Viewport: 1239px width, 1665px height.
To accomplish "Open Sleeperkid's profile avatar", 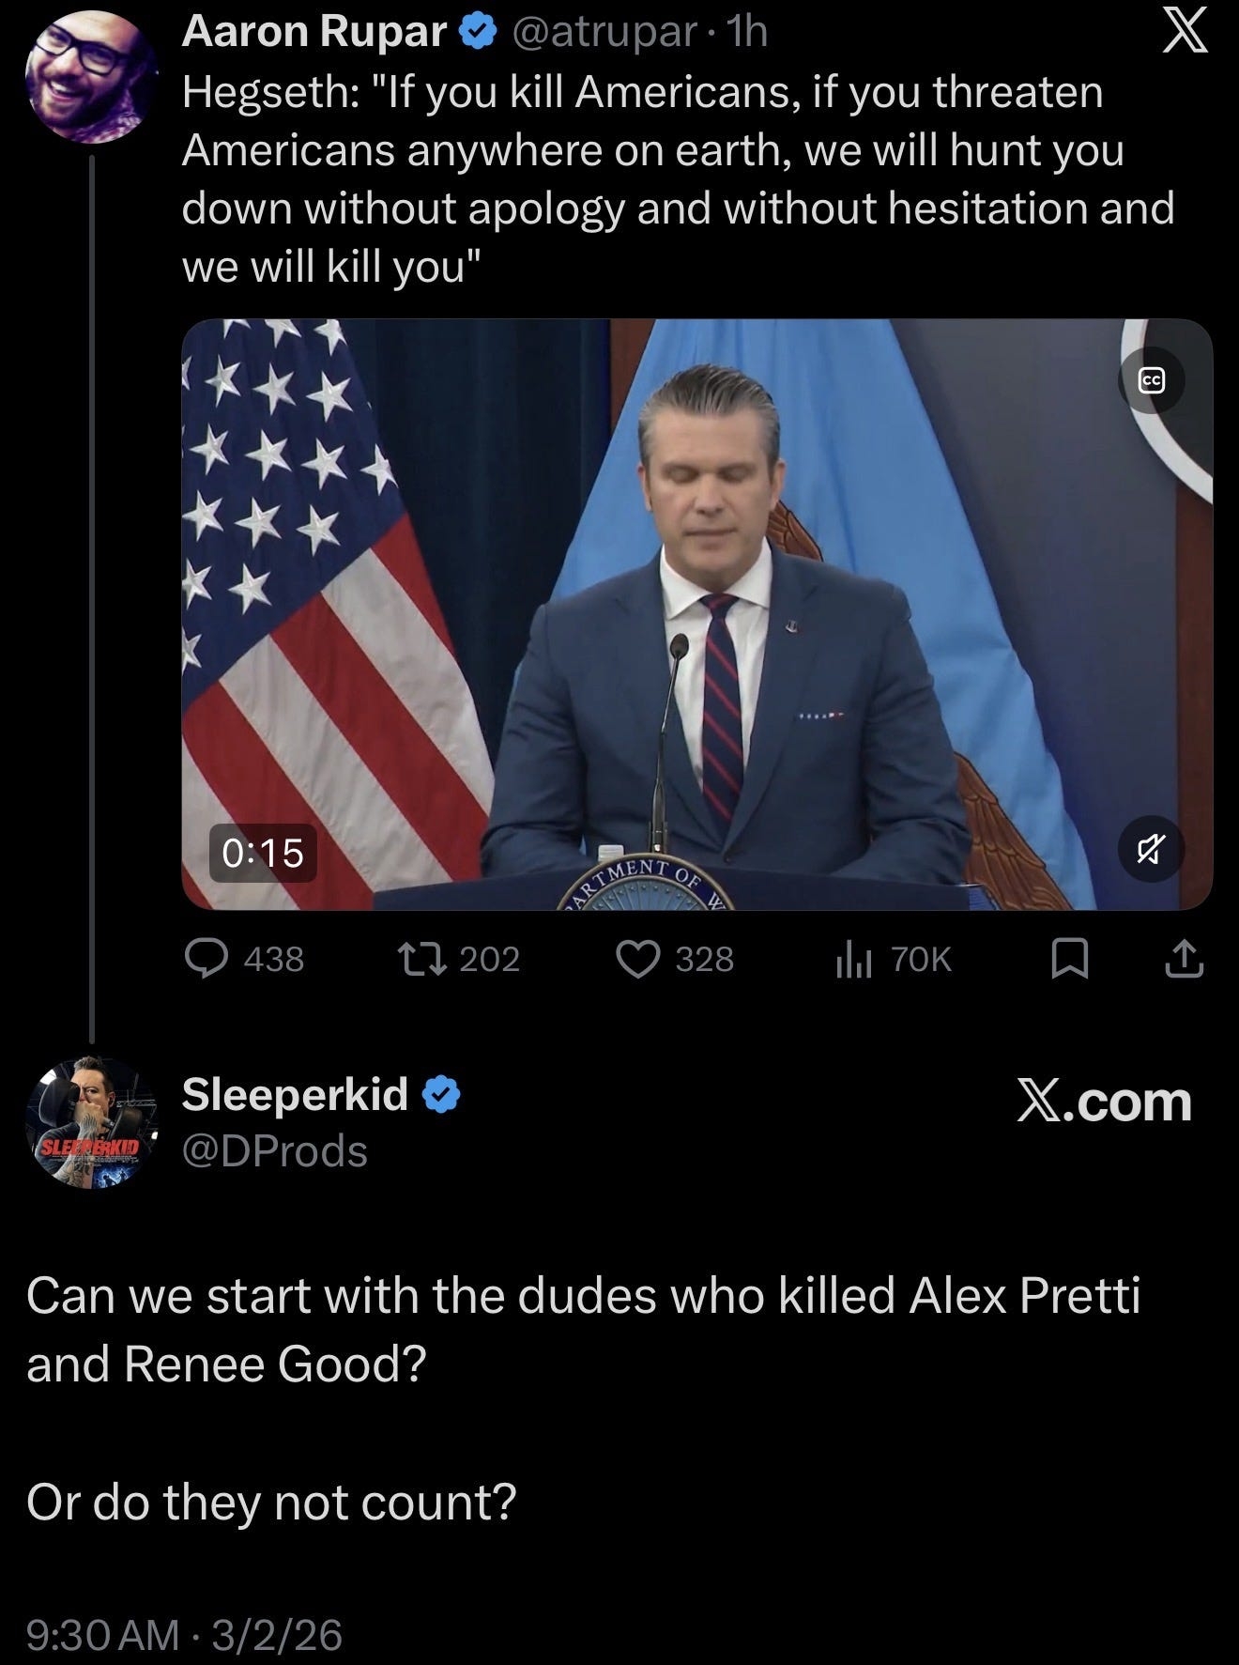I will (x=90, y=1123).
